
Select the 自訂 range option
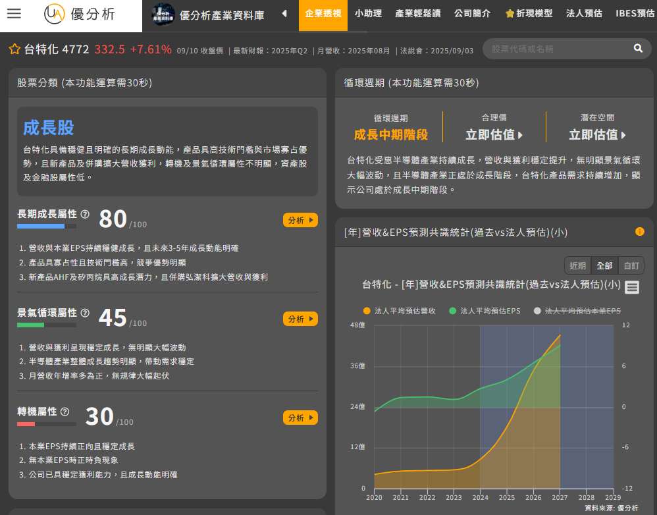(x=631, y=265)
